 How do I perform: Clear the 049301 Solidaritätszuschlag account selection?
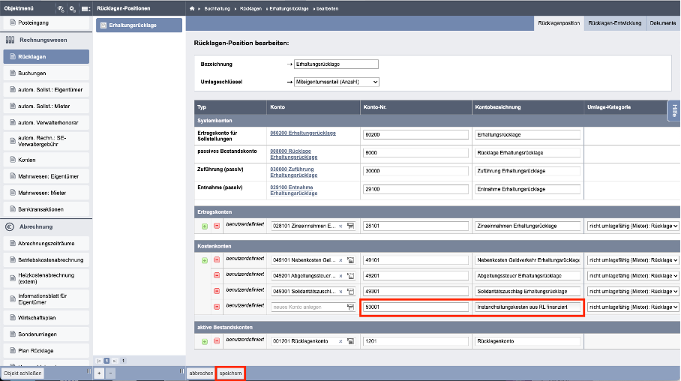340,292
